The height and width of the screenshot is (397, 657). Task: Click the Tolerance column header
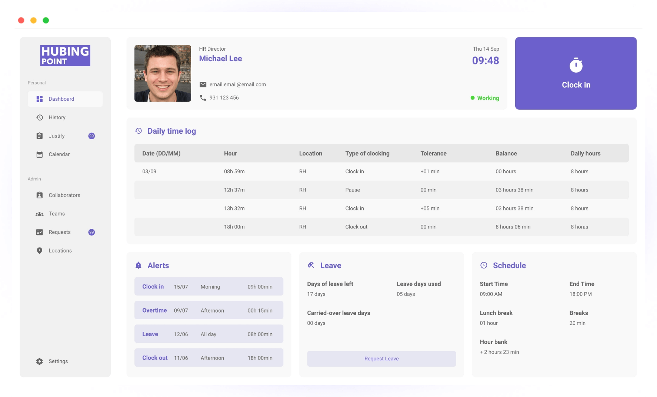click(433, 153)
